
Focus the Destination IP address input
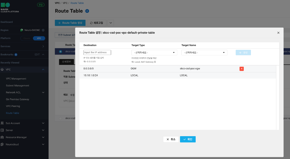tap(97, 52)
